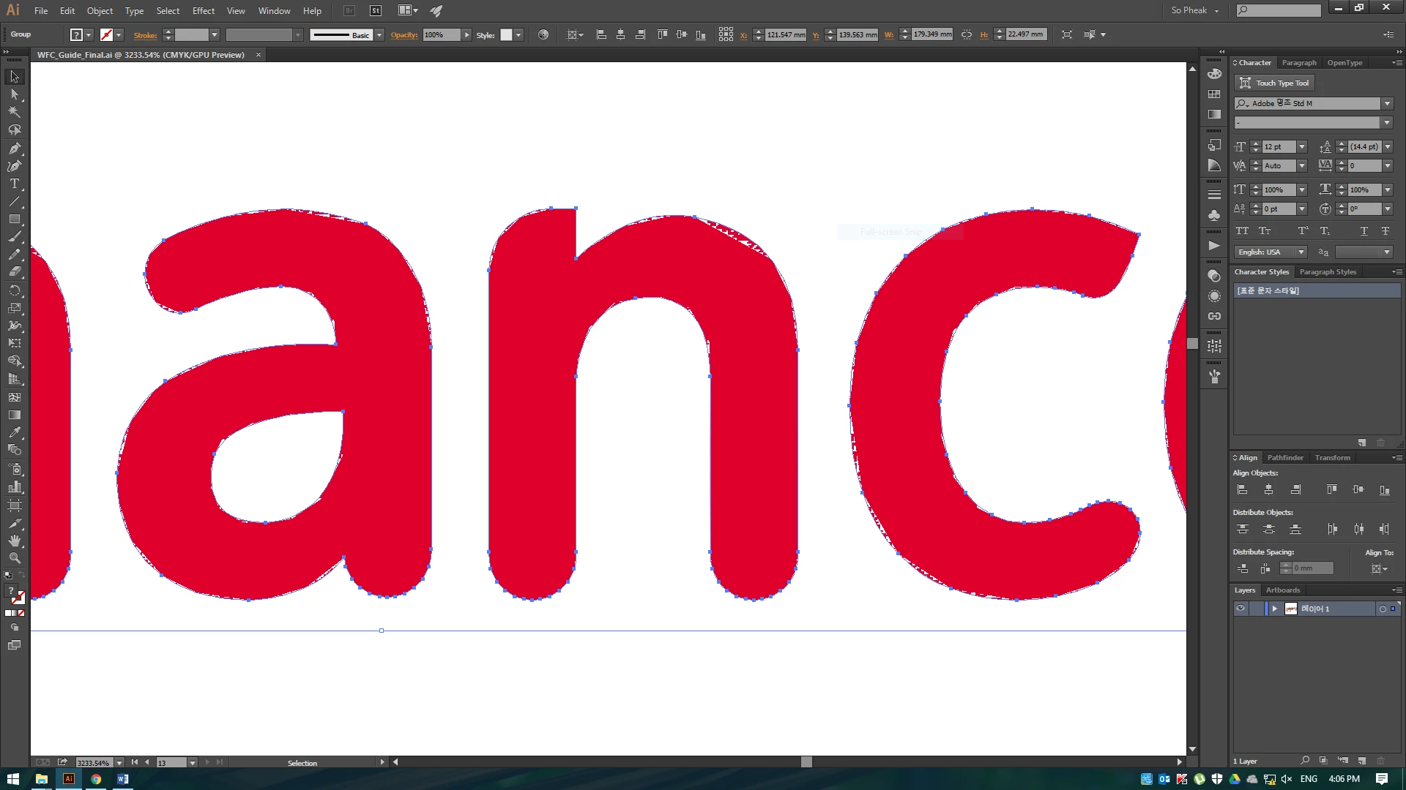Pick the Rectangle tool
The height and width of the screenshot is (790, 1406).
[x=15, y=219]
